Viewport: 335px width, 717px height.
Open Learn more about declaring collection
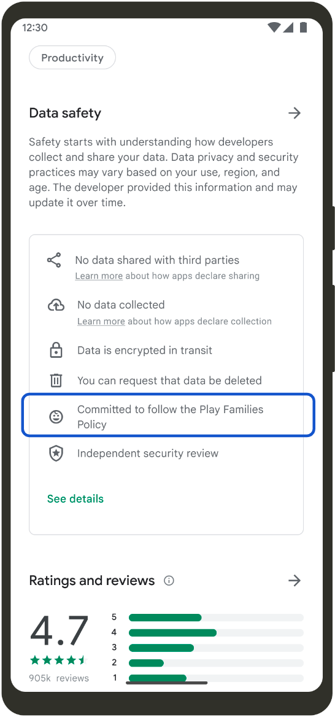[101, 322]
